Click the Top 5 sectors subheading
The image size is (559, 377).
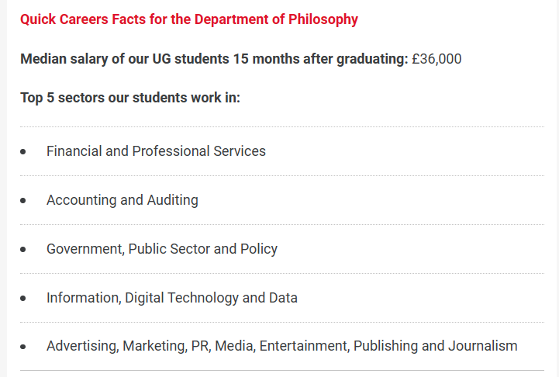tap(130, 99)
